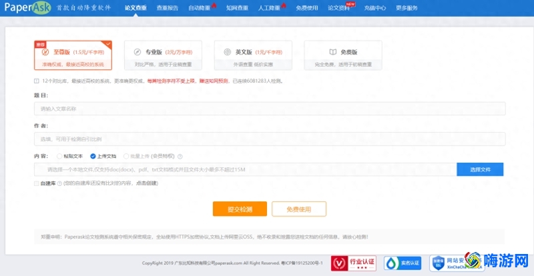Focus the 题目 article title field

click(270, 109)
